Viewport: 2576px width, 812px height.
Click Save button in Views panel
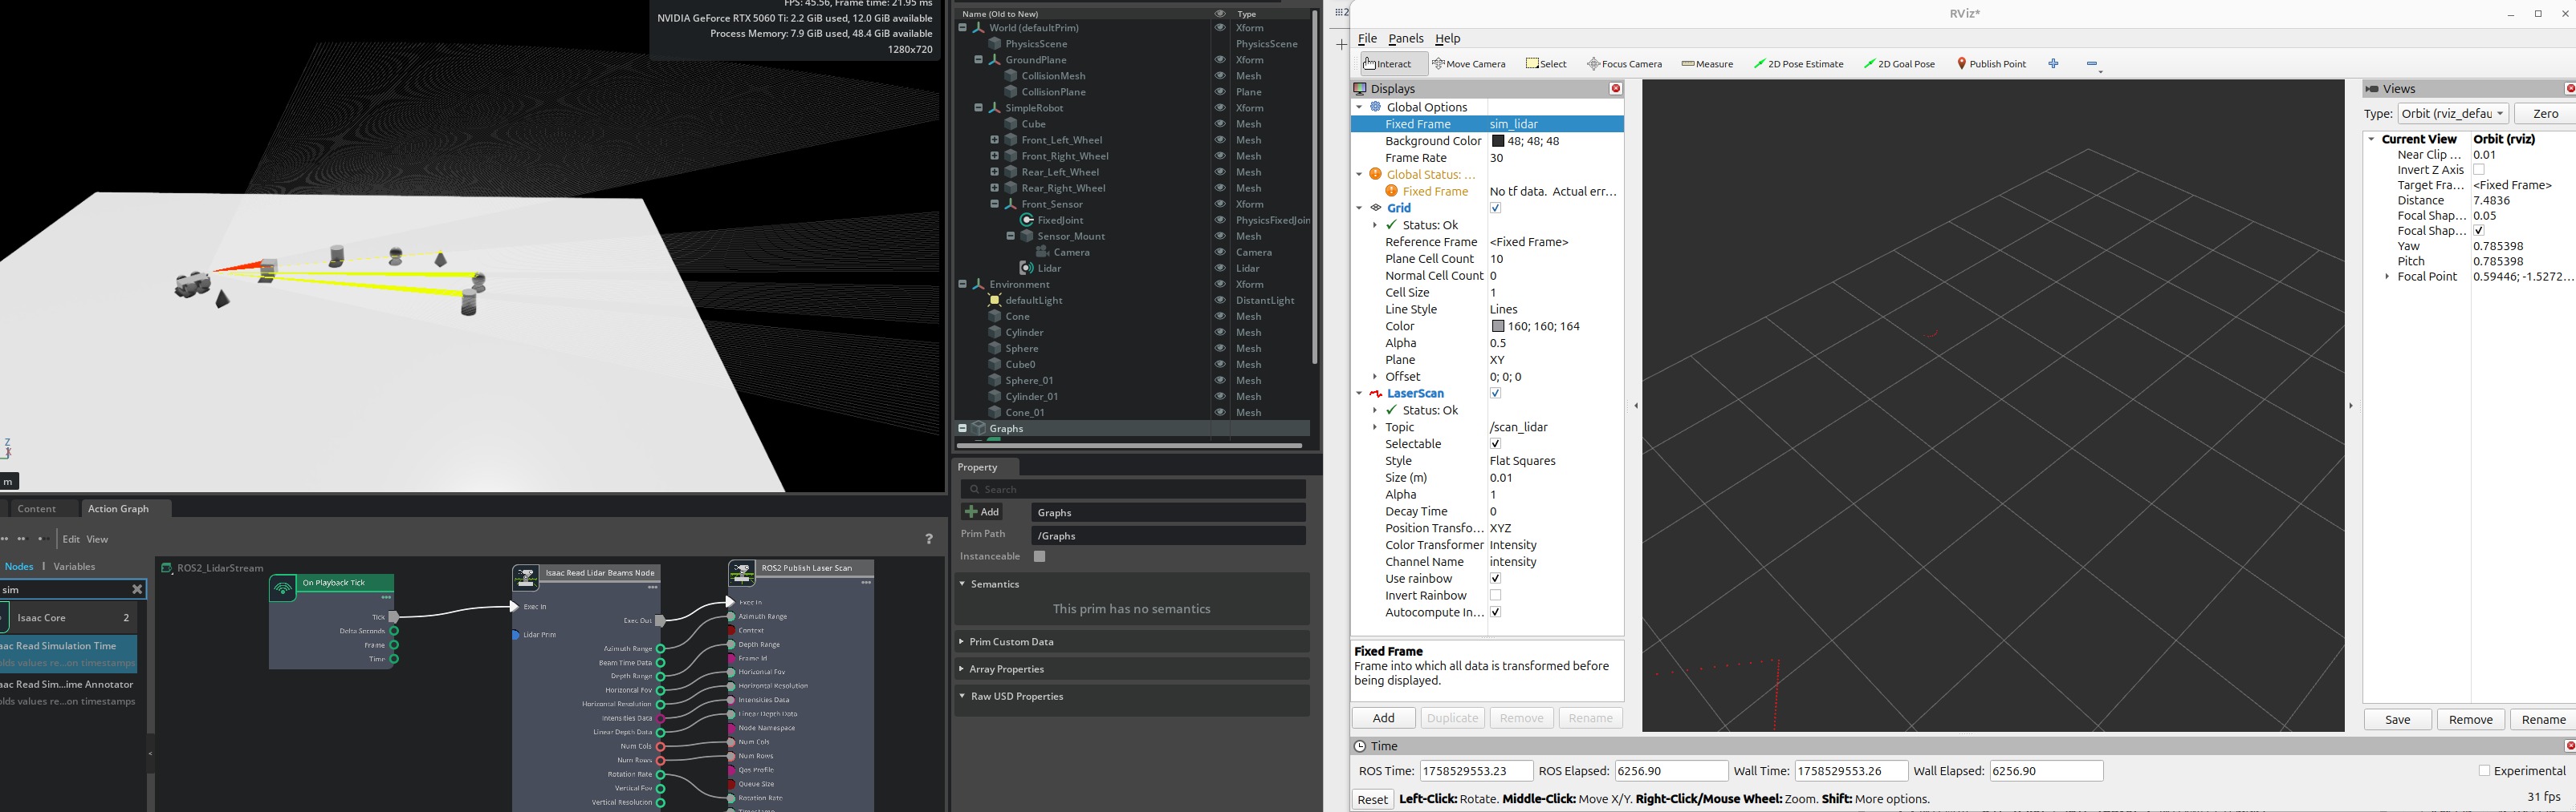(x=2397, y=720)
